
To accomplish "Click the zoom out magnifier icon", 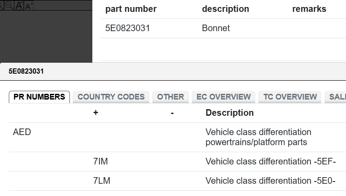I will point(9,5).
